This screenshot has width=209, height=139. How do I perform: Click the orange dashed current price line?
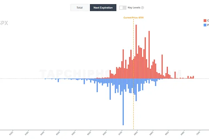pos(133,104)
